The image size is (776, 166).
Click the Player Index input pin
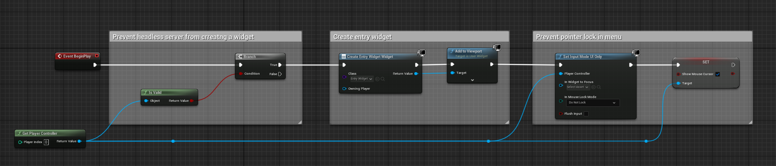tap(20, 142)
